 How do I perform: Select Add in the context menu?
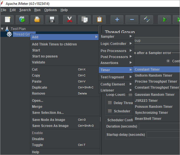[64, 37]
